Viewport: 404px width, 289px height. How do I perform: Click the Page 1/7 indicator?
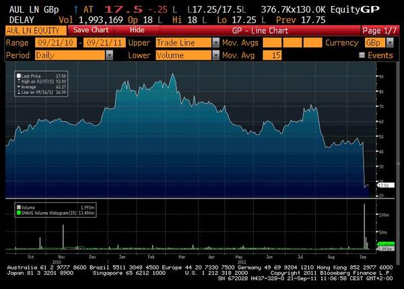[x=380, y=30]
